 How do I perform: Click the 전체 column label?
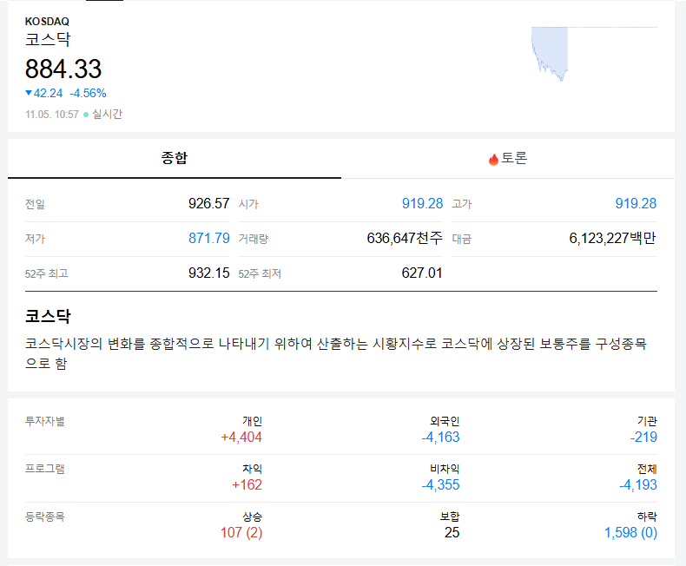coord(648,469)
